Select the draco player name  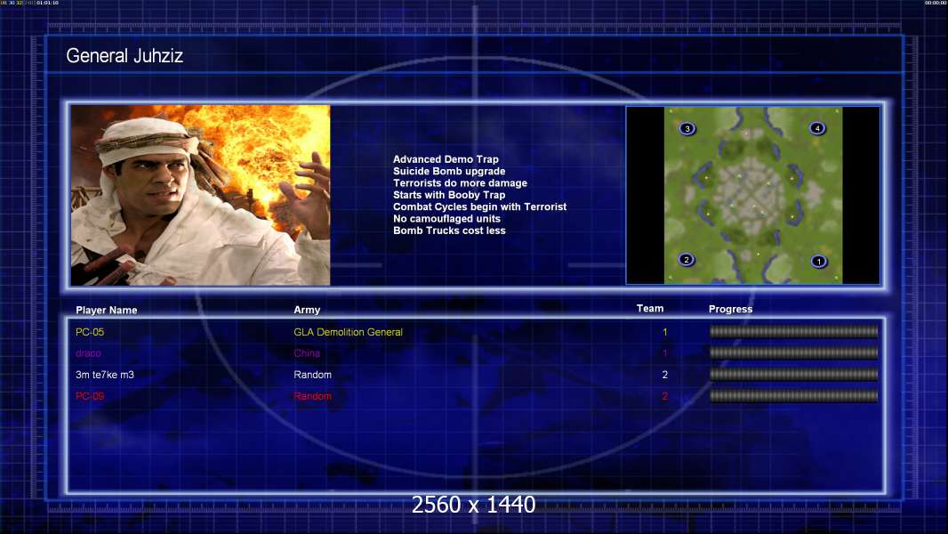[88, 353]
